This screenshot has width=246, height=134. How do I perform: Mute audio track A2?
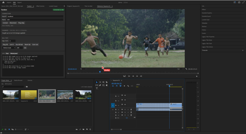click(125, 112)
